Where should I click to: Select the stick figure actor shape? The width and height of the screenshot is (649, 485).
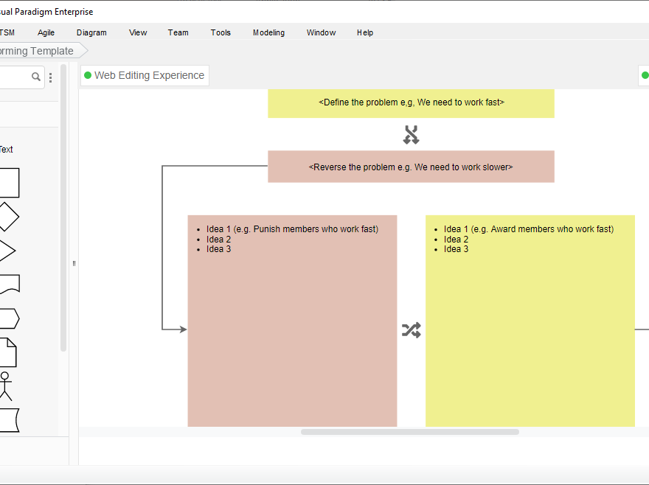coord(6,386)
